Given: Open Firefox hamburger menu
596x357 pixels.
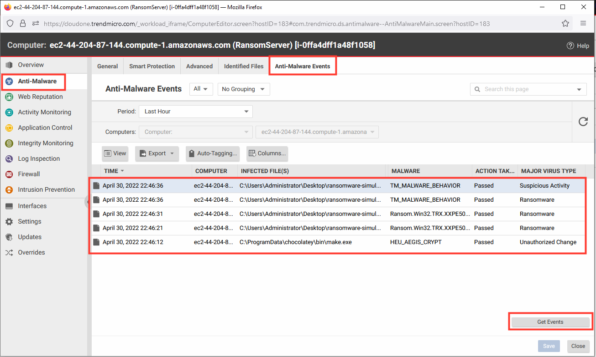Looking at the screenshot, I should pyautogui.click(x=583, y=24).
